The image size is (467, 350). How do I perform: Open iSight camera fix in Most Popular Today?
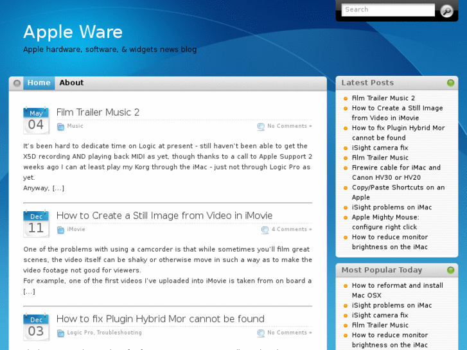click(380, 315)
